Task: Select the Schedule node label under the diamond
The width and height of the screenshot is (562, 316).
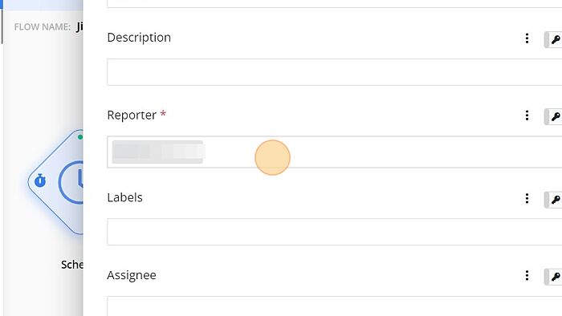Action: click(x=72, y=265)
